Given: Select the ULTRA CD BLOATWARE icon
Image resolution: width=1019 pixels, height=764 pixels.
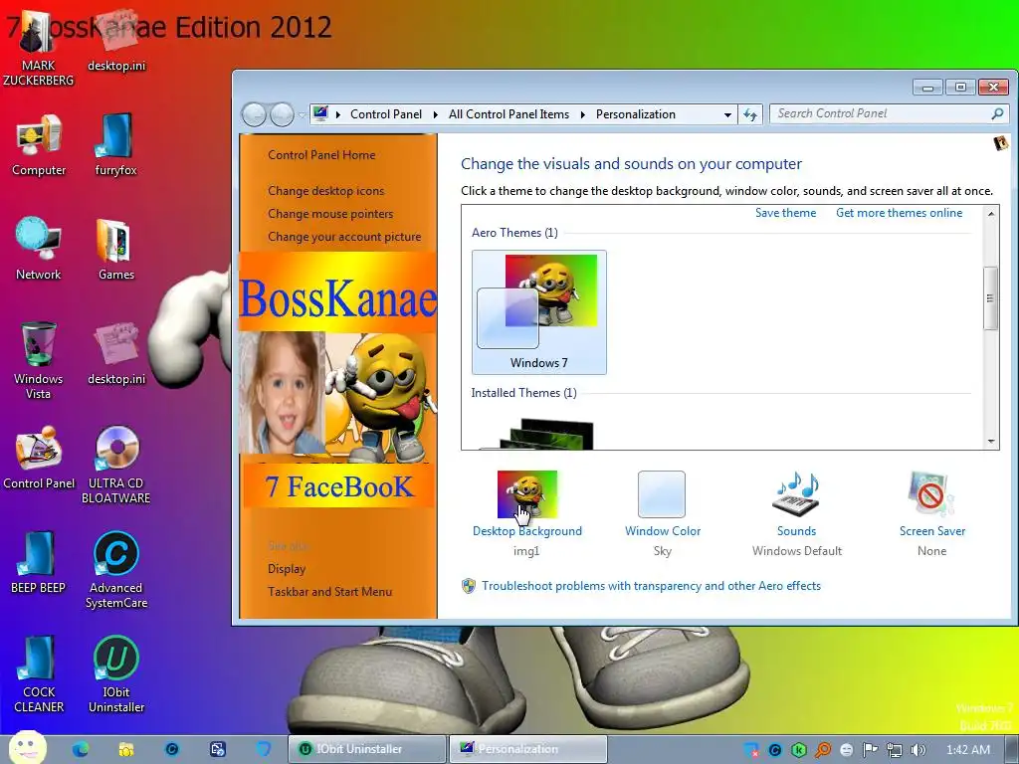Looking at the screenshot, I should click(115, 466).
